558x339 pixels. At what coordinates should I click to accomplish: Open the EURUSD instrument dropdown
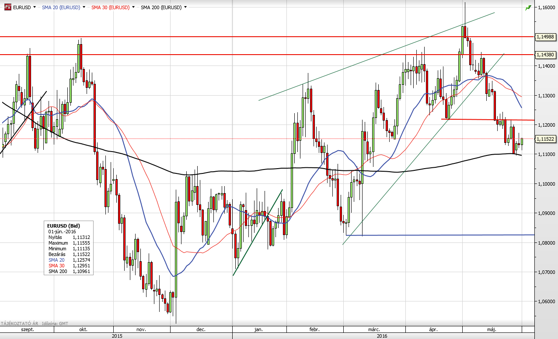coord(35,7)
